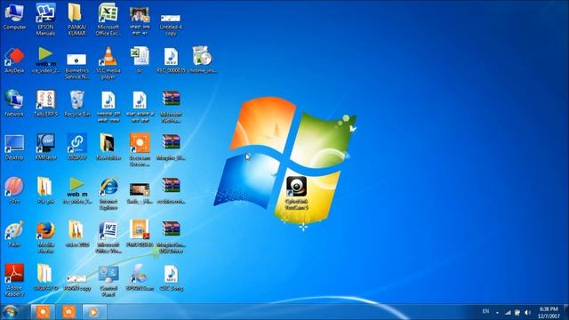Launch the Microsoft Office Excel shortcut
Viewport: 569px width, 320px height.
click(108, 20)
